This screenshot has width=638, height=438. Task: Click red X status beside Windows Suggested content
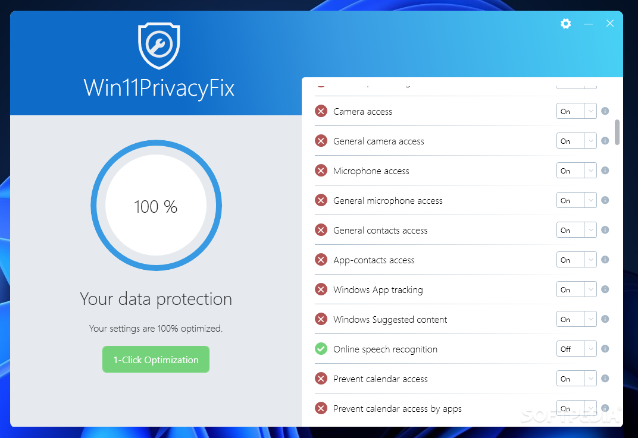coord(321,319)
